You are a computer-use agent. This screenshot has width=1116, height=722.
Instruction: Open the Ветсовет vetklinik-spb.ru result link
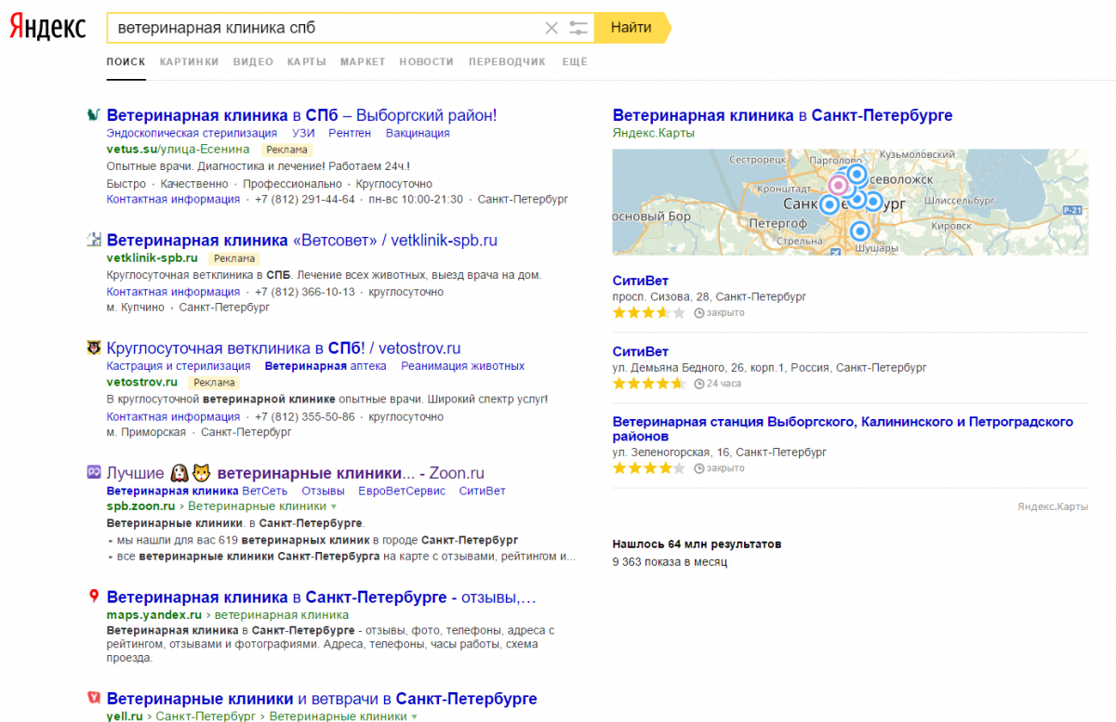[301, 241]
